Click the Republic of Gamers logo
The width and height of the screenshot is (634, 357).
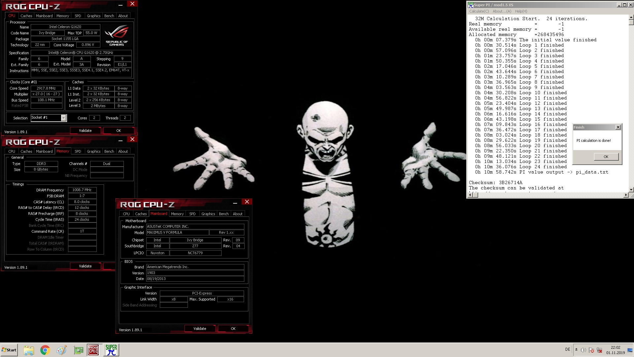point(117,35)
